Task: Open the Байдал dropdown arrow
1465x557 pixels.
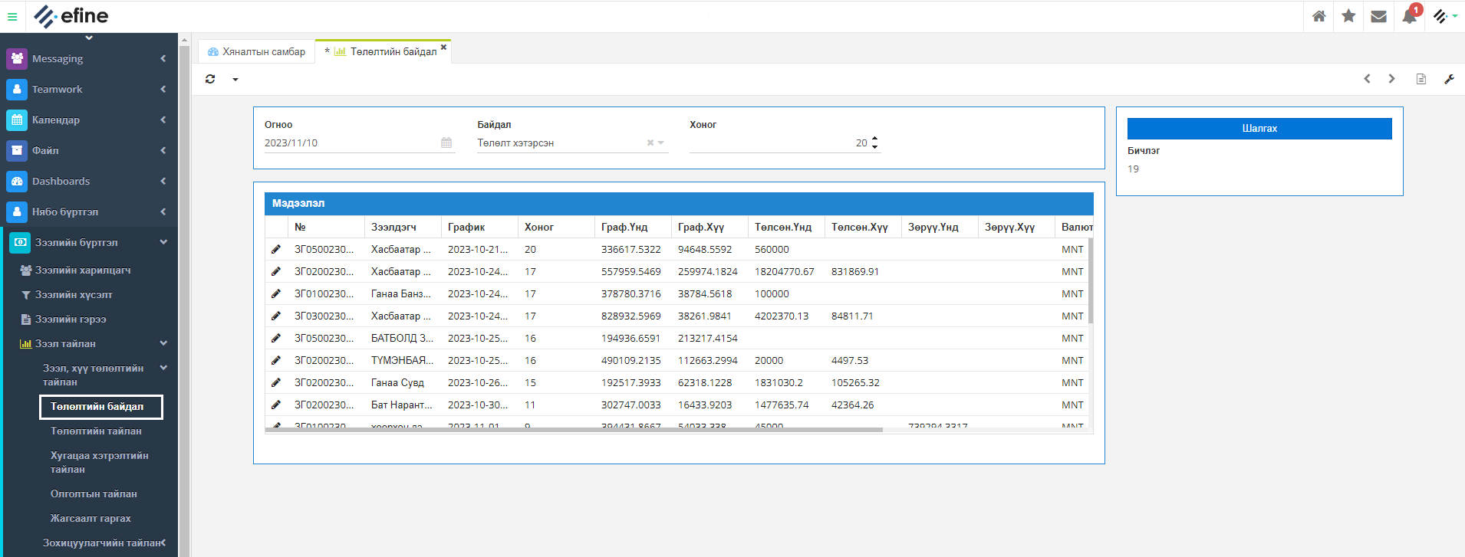Action: tap(661, 143)
